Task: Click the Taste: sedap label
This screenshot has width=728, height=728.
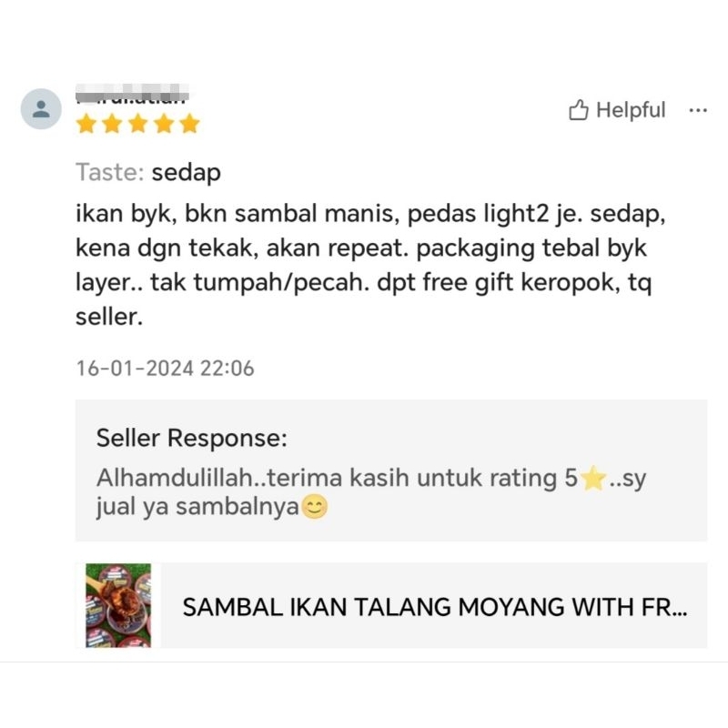Action: click(148, 173)
